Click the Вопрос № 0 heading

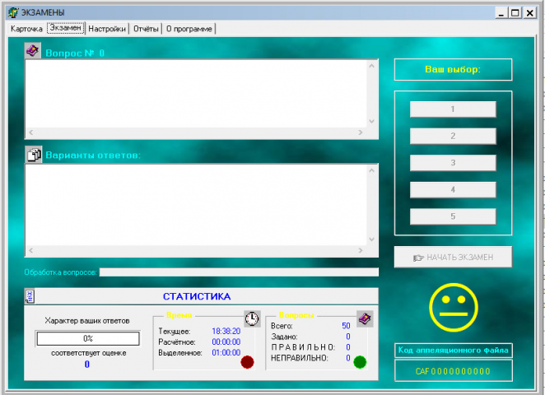(75, 53)
